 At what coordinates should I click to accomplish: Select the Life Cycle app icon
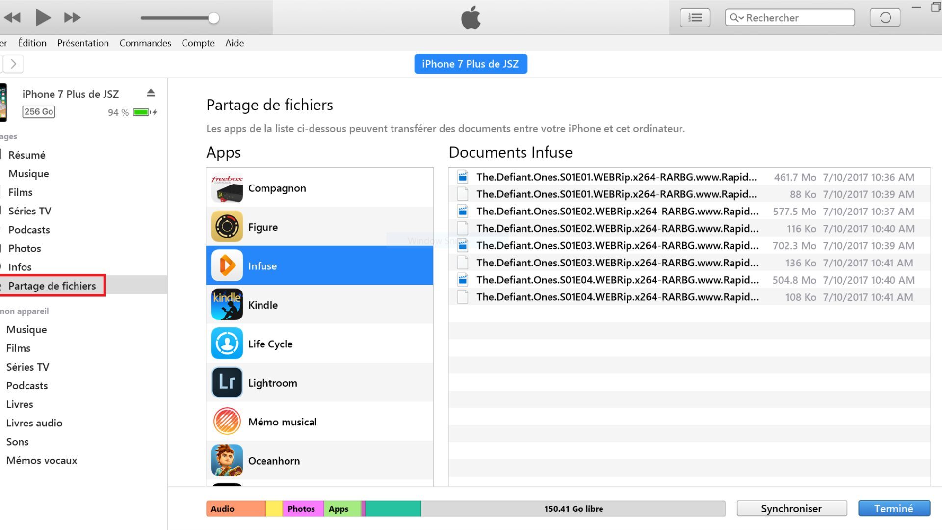[x=227, y=344]
